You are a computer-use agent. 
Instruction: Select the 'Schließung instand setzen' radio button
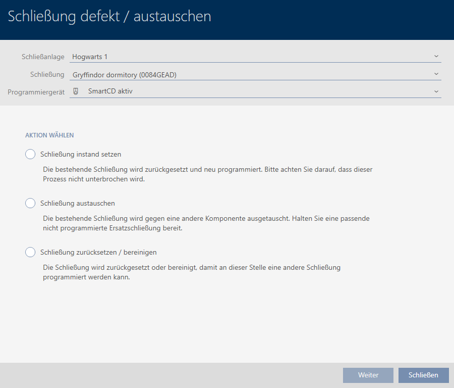tap(30, 154)
